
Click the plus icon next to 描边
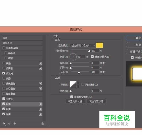[40, 63]
